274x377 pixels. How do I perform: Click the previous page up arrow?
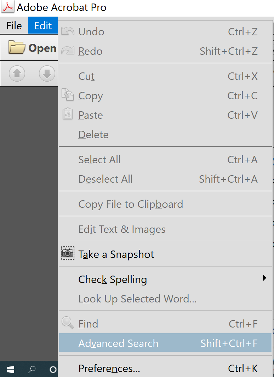tap(17, 74)
